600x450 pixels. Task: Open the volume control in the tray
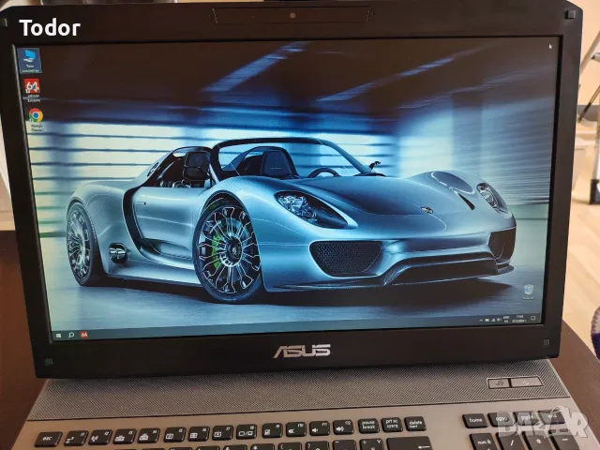tap(499, 320)
